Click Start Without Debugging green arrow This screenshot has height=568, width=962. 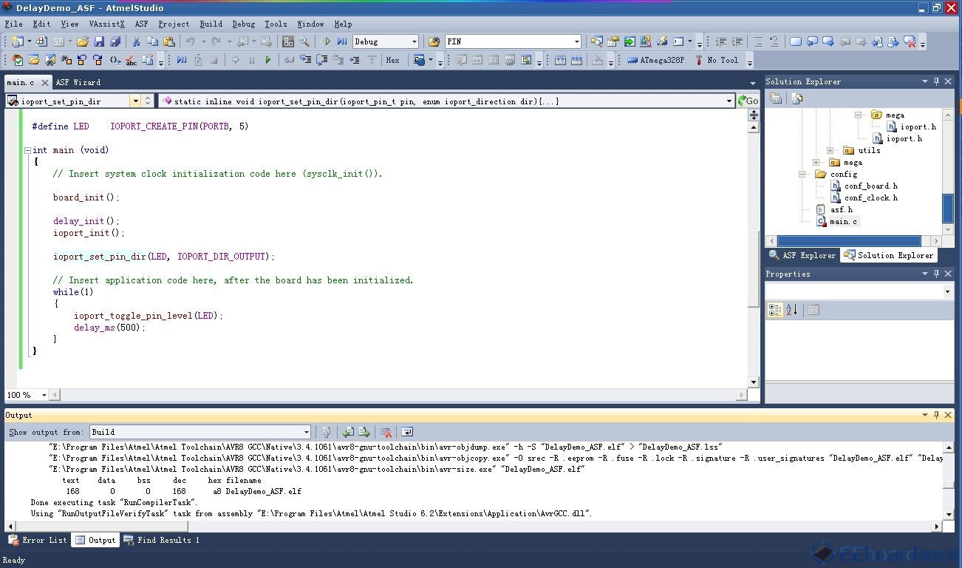tap(327, 41)
